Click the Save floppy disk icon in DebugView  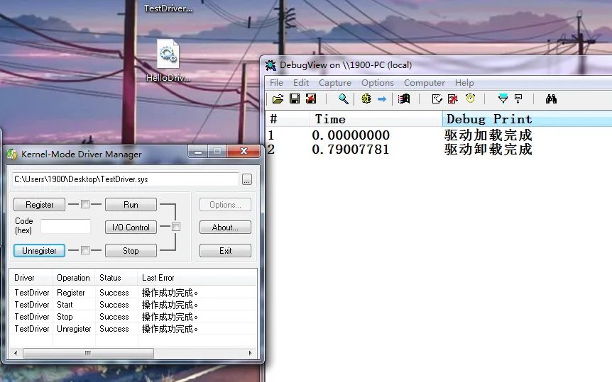point(295,99)
